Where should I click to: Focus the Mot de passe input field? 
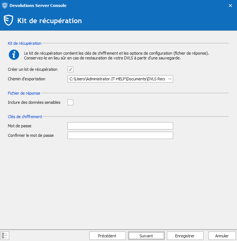point(120,126)
